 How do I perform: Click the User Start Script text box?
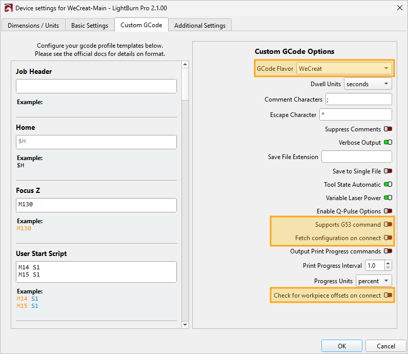pos(96,272)
